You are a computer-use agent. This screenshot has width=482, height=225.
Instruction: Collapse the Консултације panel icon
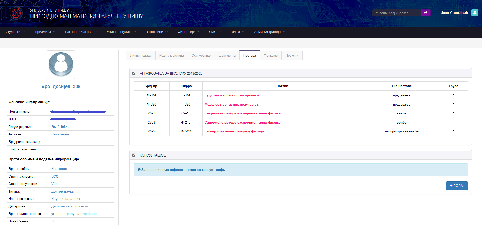coord(134,155)
